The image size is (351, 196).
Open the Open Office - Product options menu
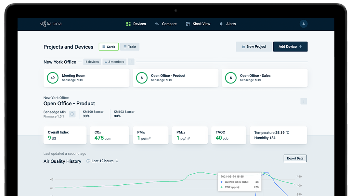[304, 101]
